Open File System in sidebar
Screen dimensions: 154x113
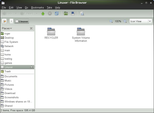coord(17,42)
